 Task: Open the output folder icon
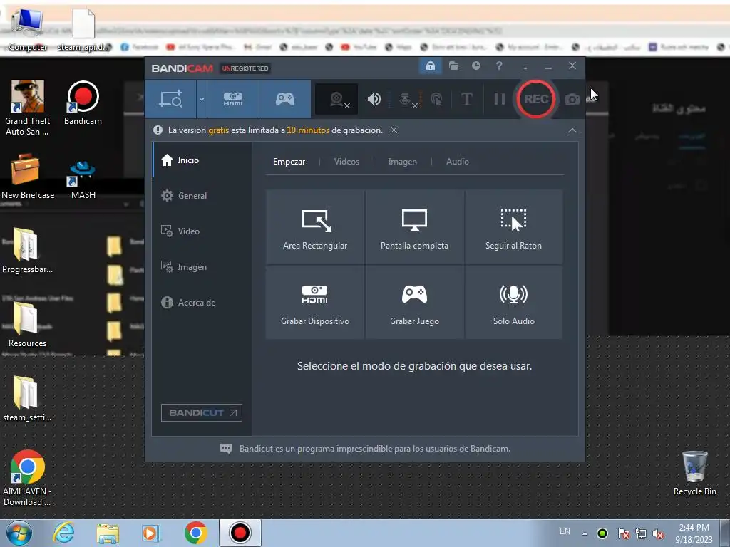click(x=453, y=66)
